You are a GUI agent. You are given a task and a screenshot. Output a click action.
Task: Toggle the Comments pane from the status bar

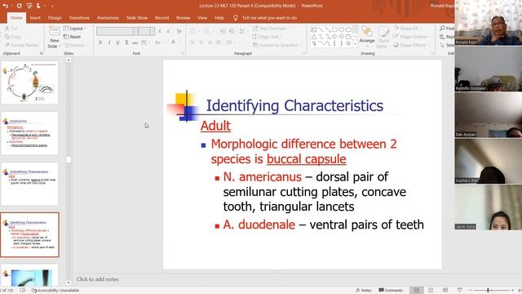[x=391, y=291]
